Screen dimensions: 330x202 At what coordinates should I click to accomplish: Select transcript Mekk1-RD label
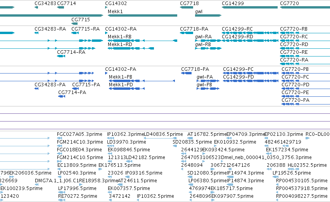click(x=120, y=45)
